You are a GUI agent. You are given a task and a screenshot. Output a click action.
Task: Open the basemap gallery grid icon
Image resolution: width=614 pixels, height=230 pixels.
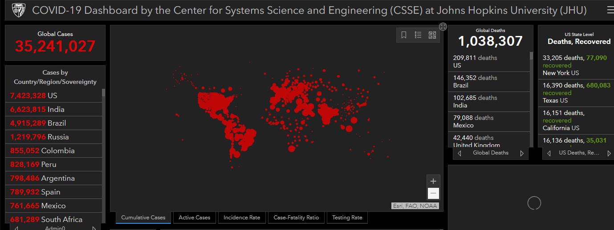coord(432,35)
